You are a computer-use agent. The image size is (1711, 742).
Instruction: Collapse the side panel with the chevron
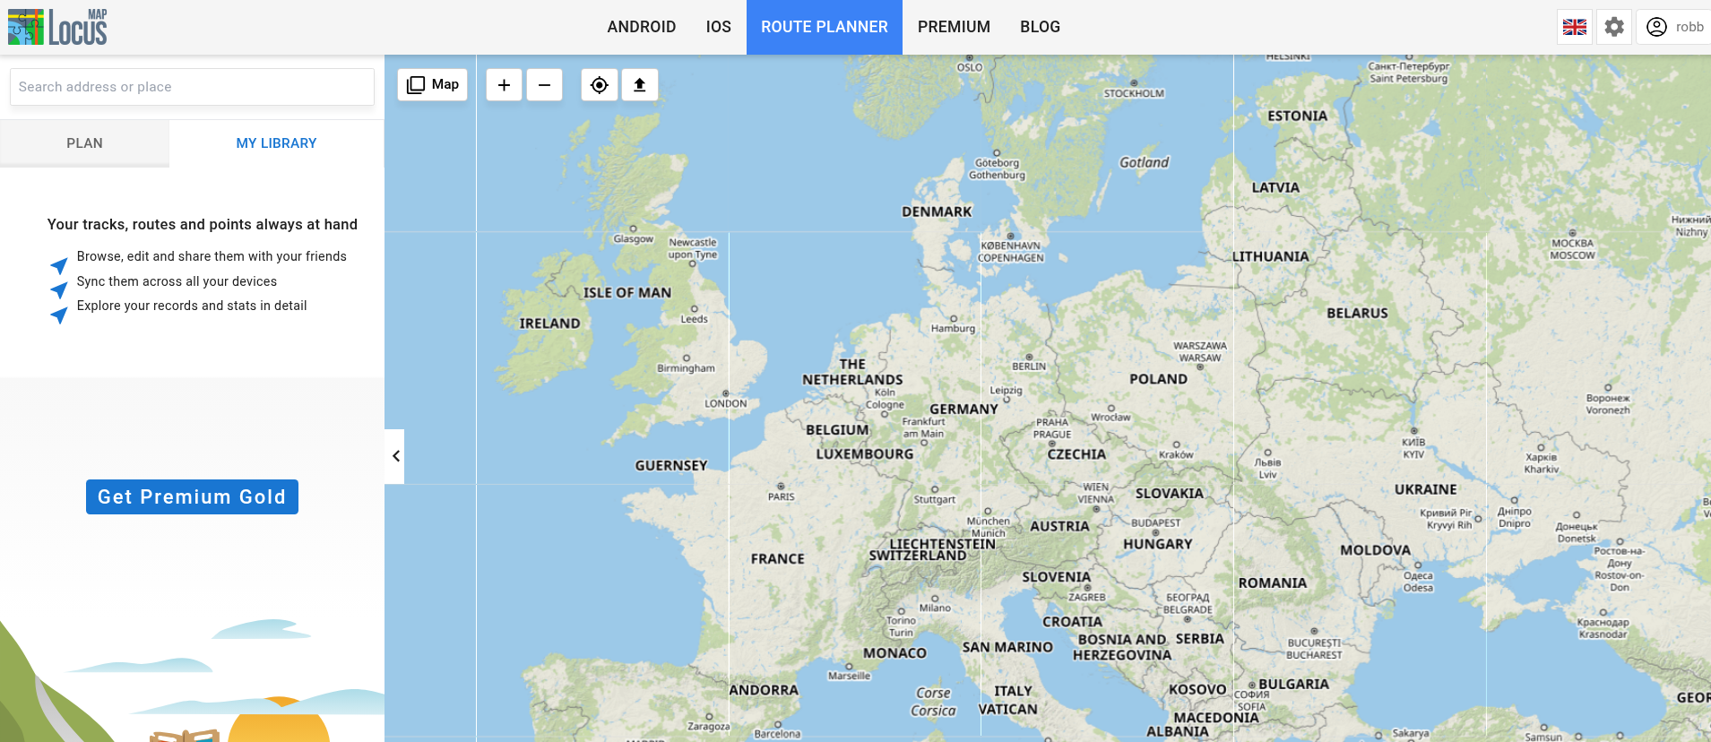[395, 456]
